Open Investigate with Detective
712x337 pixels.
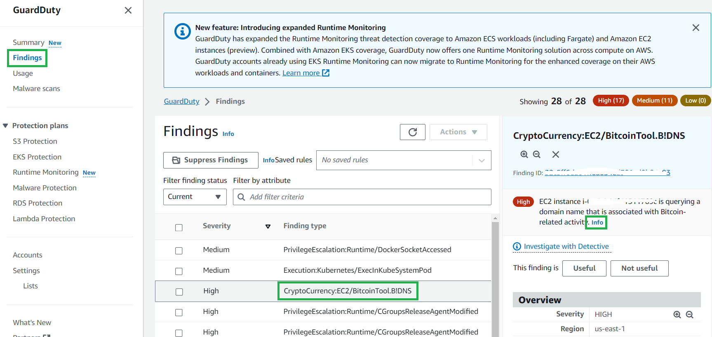pyautogui.click(x=566, y=246)
